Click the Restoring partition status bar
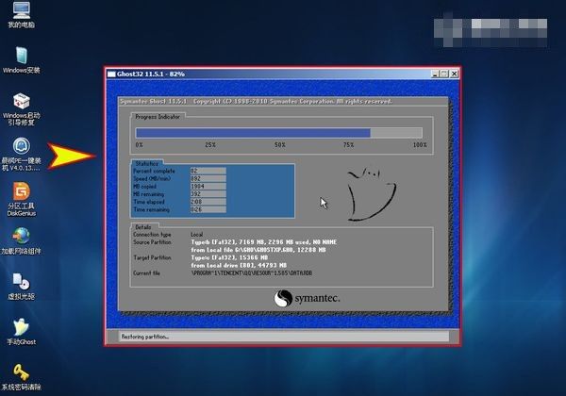This screenshot has height=396, width=566. [x=284, y=337]
